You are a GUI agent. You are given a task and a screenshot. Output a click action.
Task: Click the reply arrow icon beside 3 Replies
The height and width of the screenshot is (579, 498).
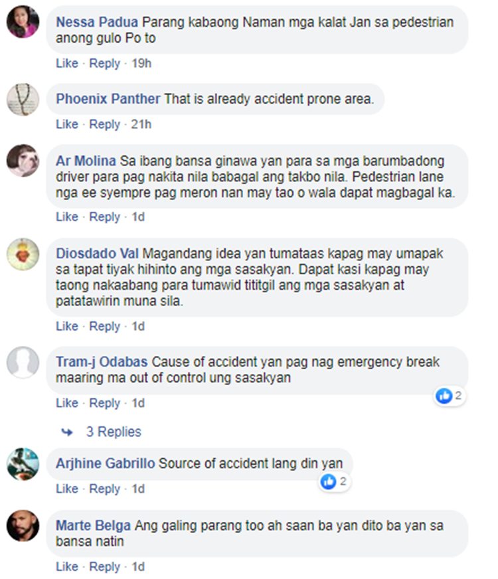[67, 432]
